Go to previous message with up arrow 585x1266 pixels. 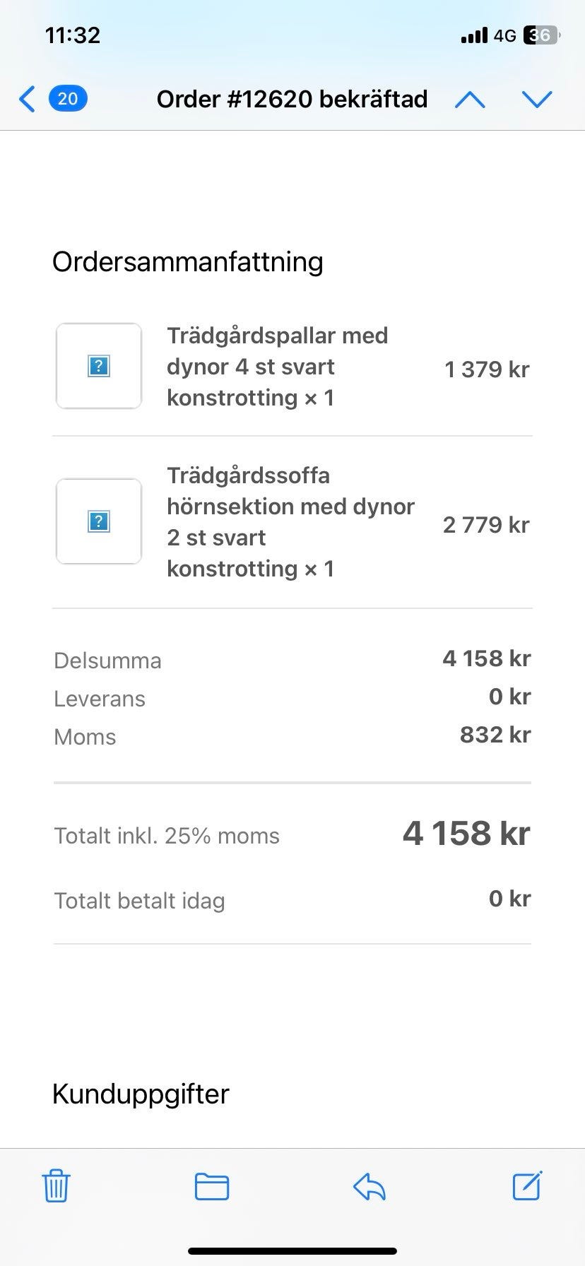coord(470,100)
